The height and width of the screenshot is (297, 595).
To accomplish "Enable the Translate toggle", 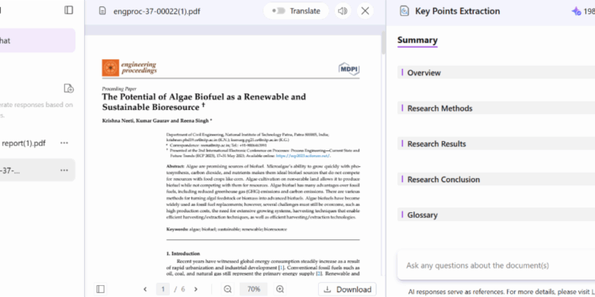I will tap(278, 11).
